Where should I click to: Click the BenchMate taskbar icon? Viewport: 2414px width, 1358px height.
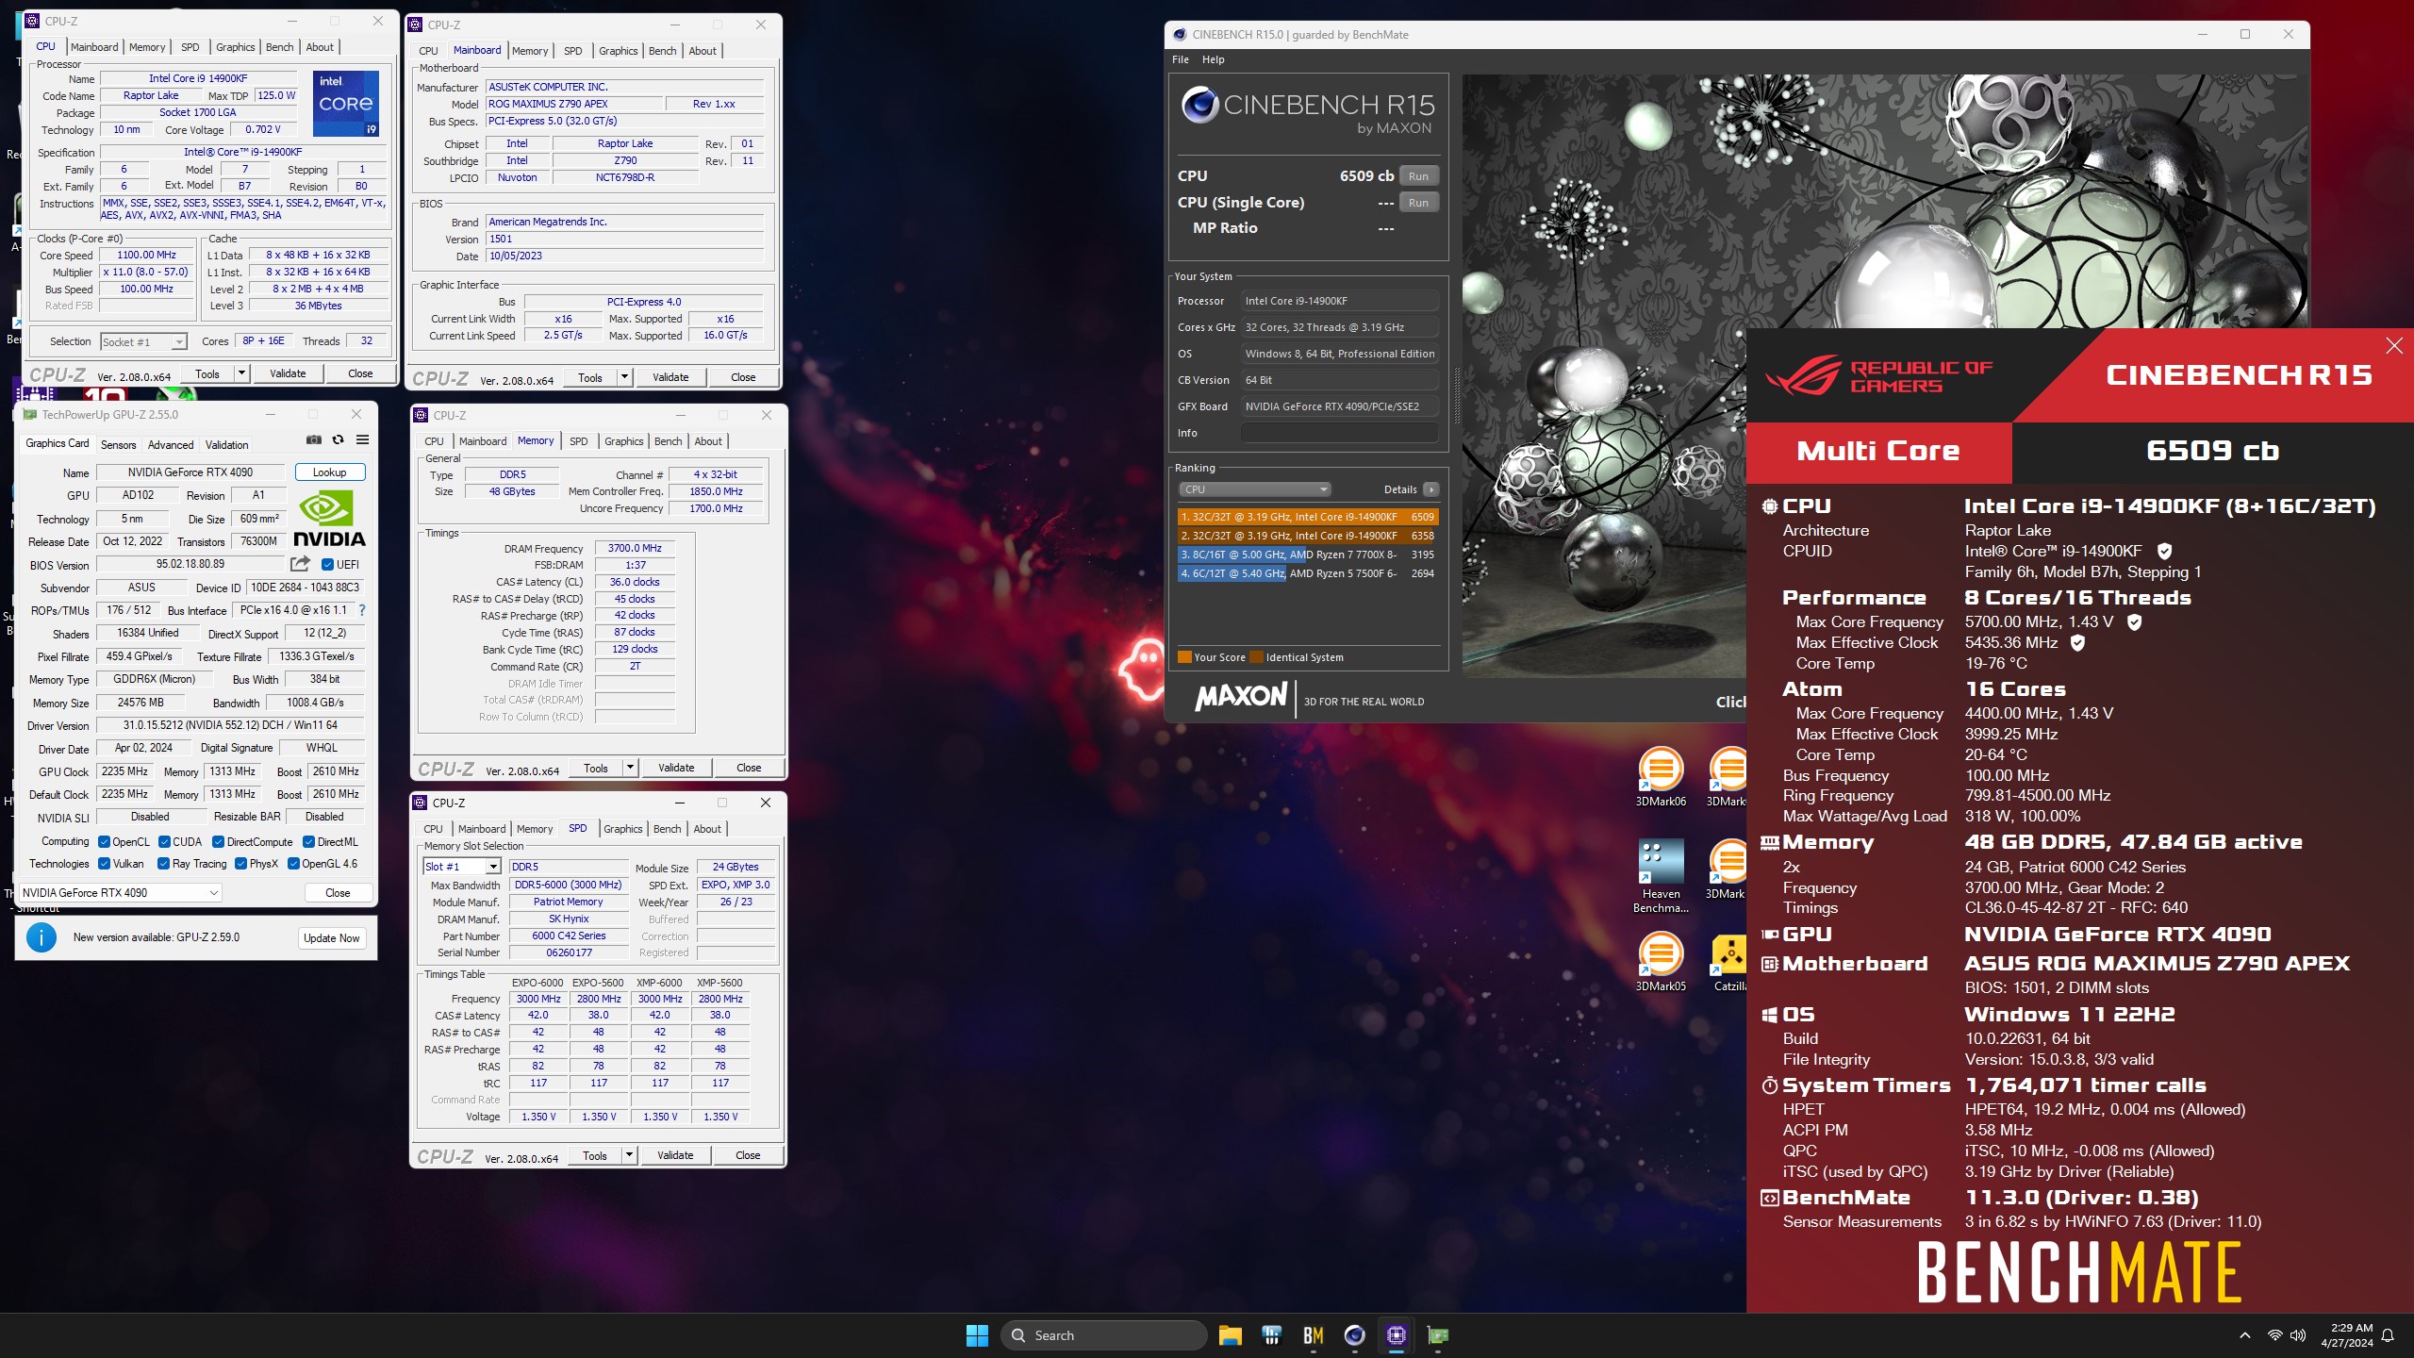coord(1313,1335)
